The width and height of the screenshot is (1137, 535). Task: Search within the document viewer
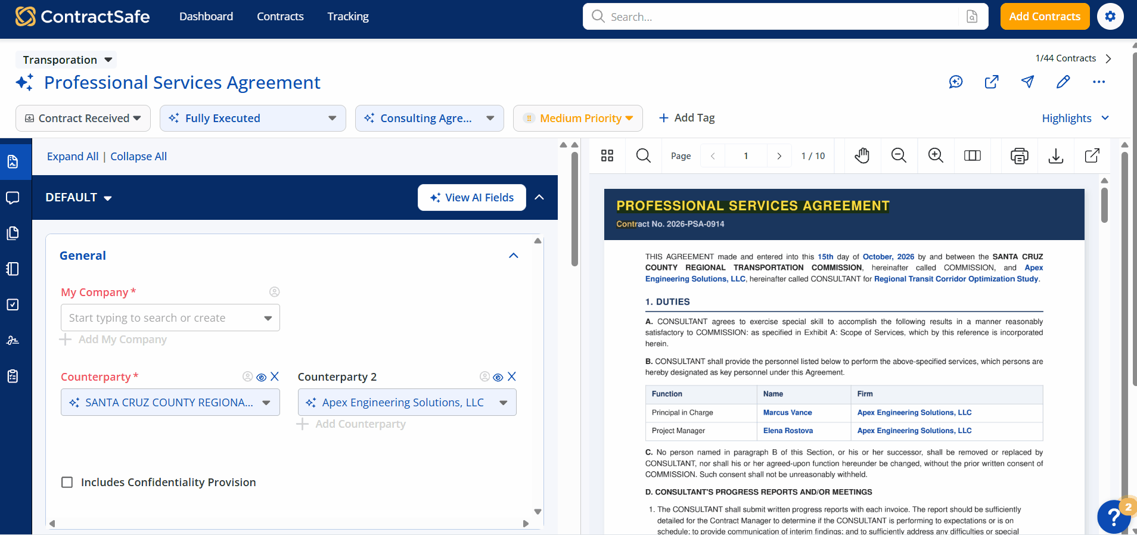[x=644, y=155]
